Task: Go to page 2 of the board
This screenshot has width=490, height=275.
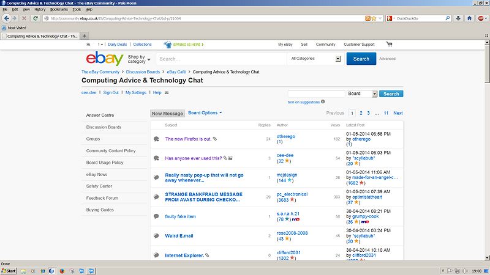Action: (361, 113)
